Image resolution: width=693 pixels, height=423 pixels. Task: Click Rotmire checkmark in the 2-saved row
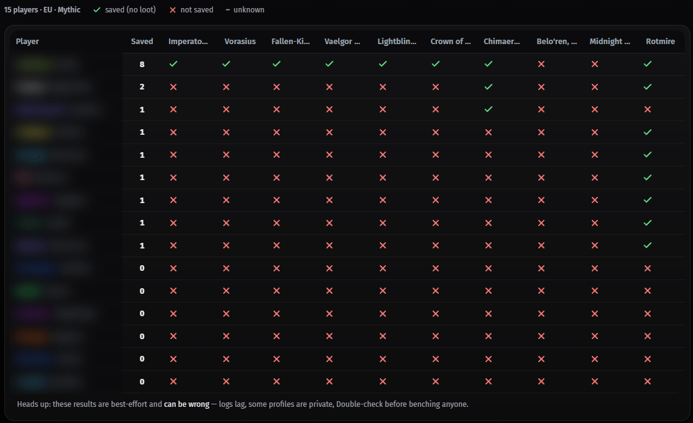click(x=648, y=87)
